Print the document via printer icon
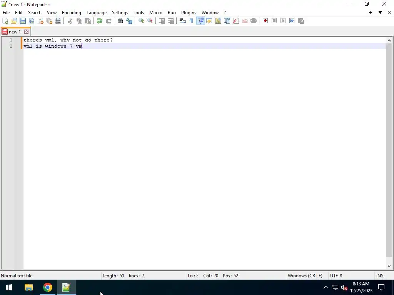This screenshot has height=295, width=394. [x=58, y=21]
